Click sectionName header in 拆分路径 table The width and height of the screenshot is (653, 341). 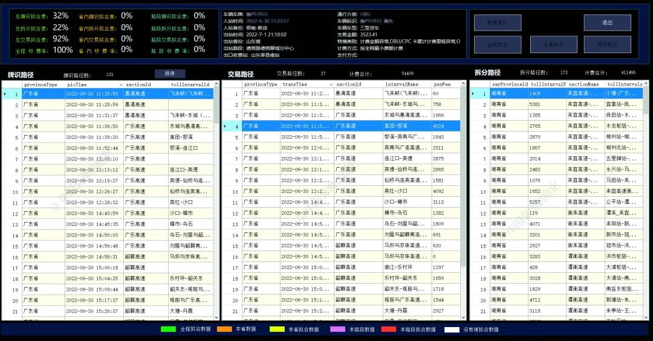pos(585,84)
